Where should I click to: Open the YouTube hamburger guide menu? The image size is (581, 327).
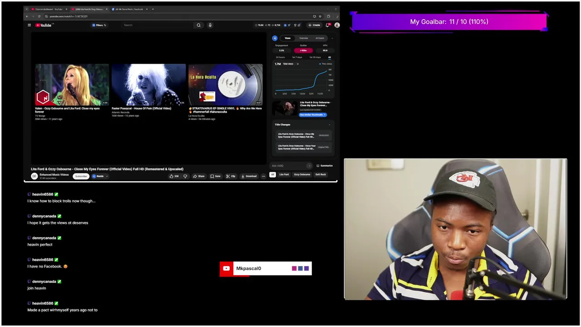[29, 25]
